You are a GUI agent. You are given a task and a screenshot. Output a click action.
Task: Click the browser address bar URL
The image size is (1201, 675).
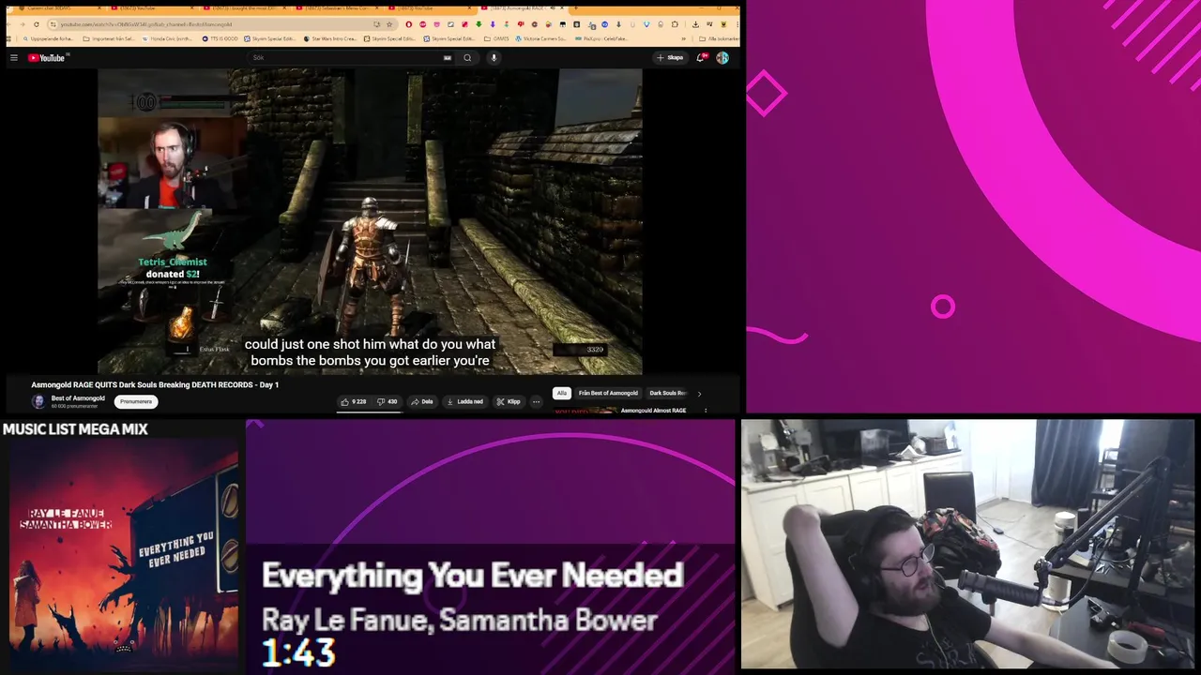145,24
